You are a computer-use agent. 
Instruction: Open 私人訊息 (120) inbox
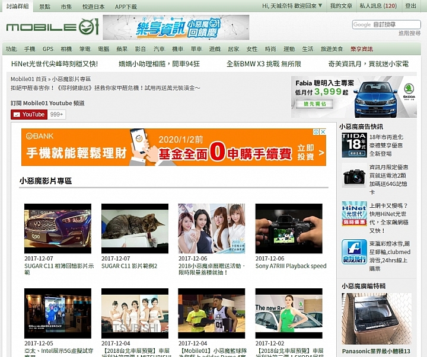tap(378, 6)
